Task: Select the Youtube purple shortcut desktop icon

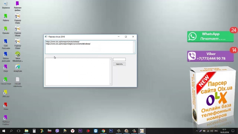Action: pos(6,120)
